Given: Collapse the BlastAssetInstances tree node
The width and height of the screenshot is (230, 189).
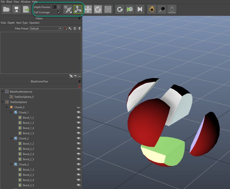Looking at the screenshot, I should (x=2, y=91).
